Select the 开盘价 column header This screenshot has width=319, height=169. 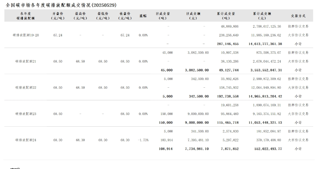click(x=58, y=16)
